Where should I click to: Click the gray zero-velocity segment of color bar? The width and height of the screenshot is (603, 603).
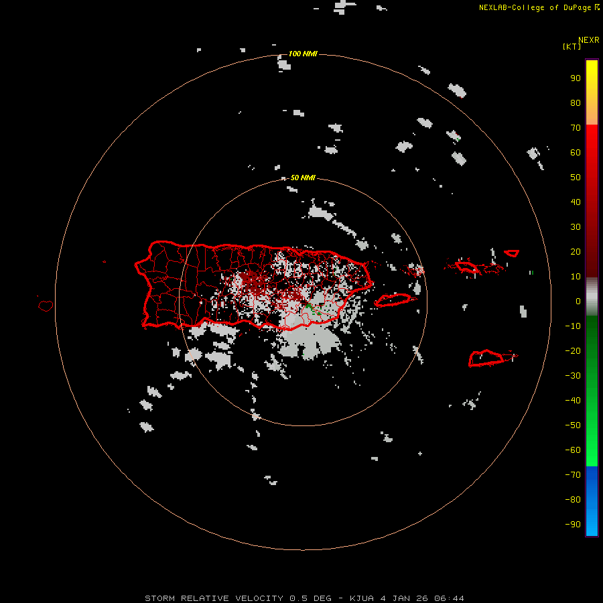(592, 297)
